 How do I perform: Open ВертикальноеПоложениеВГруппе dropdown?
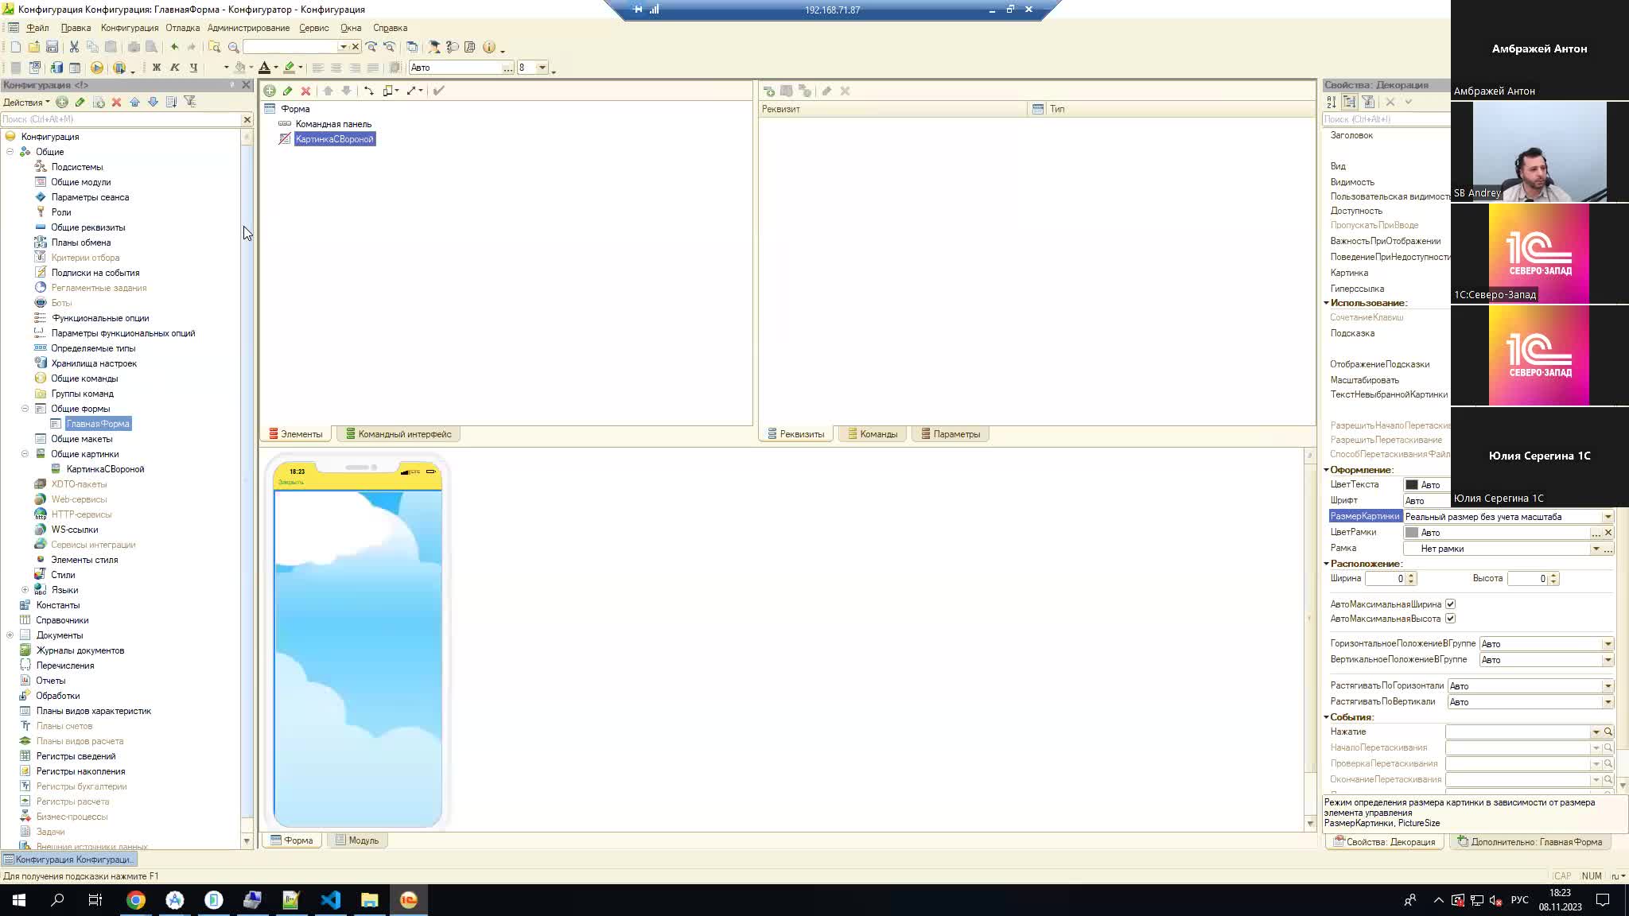tap(1608, 660)
